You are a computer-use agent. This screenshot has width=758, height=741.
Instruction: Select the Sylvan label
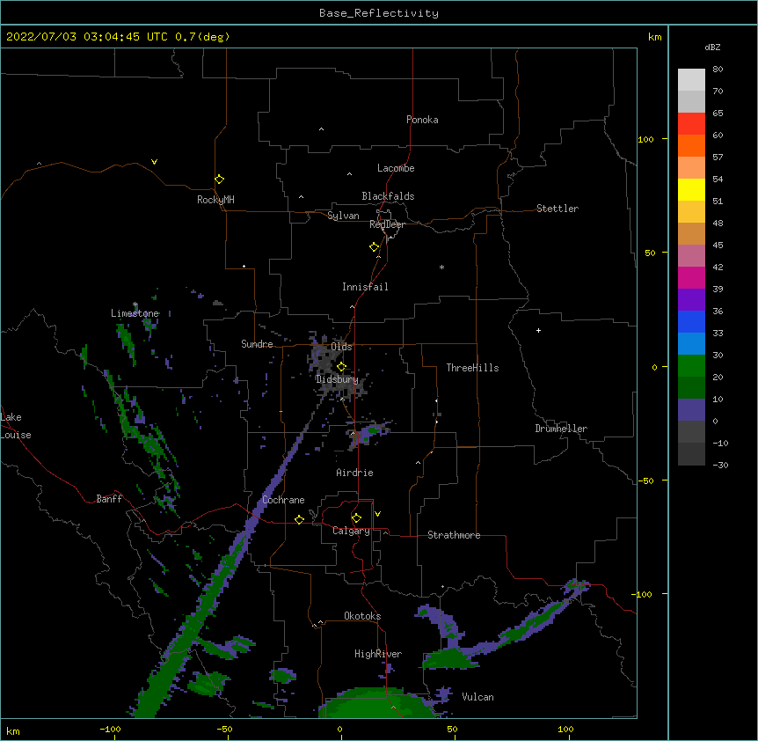click(x=343, y=216)
